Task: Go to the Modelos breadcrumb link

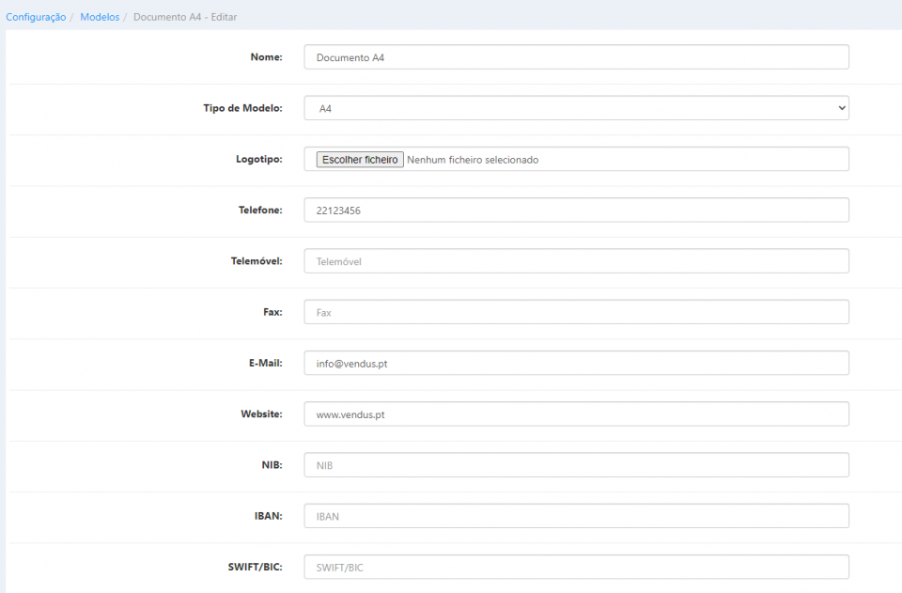Action: click(100, 17)
